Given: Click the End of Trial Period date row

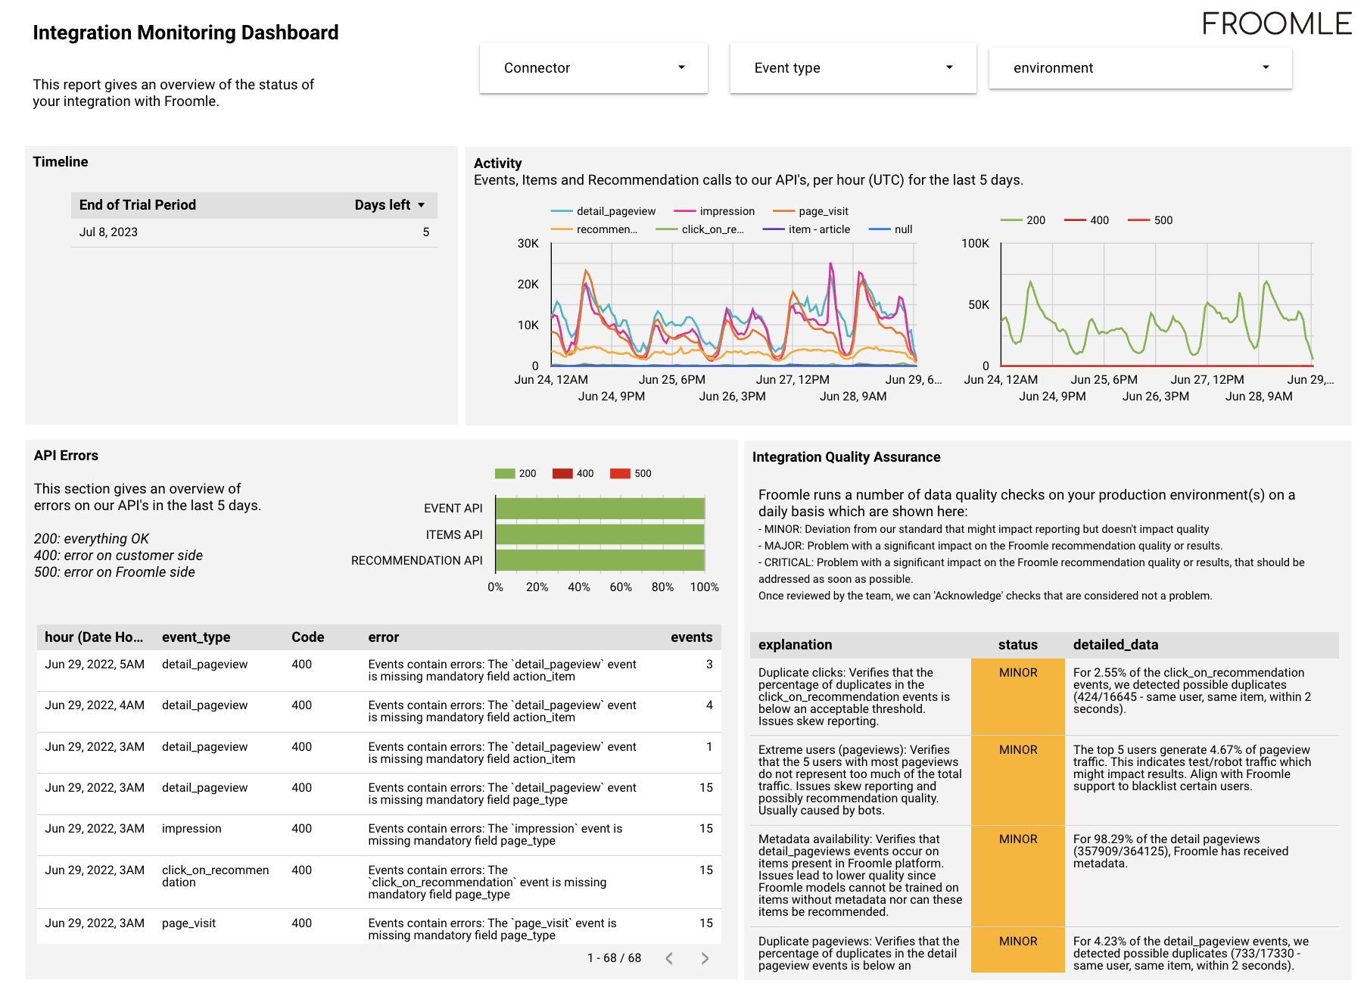Looking at the screenshot, I should pos(107,232).
